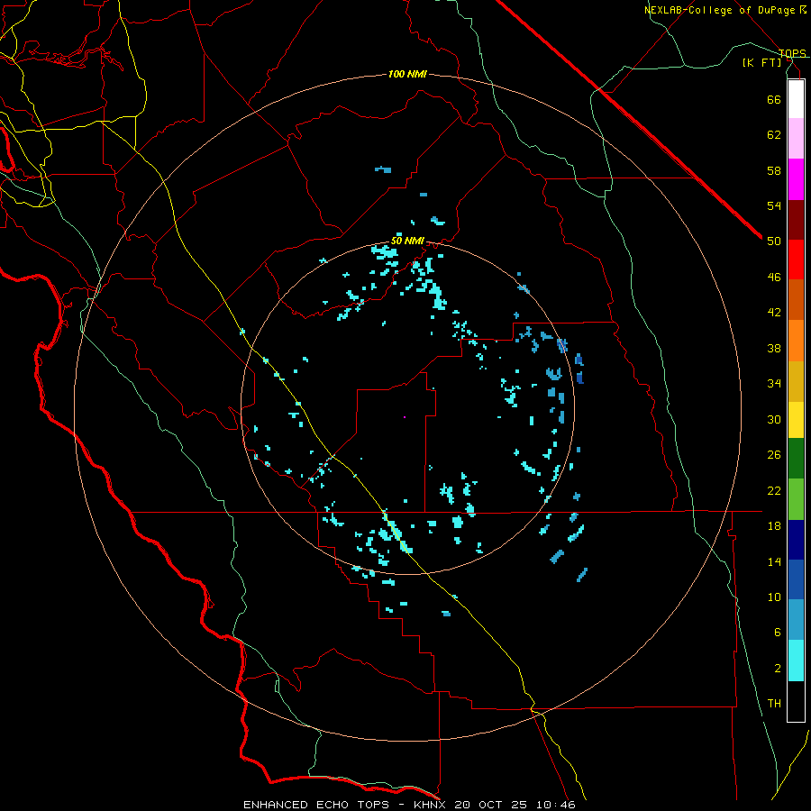Click the gold legend swatch
This screenshot has height=811, width=811.
796,381
